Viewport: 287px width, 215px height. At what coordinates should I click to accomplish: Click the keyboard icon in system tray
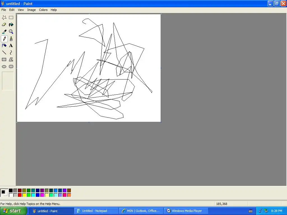tap(251, 211)
